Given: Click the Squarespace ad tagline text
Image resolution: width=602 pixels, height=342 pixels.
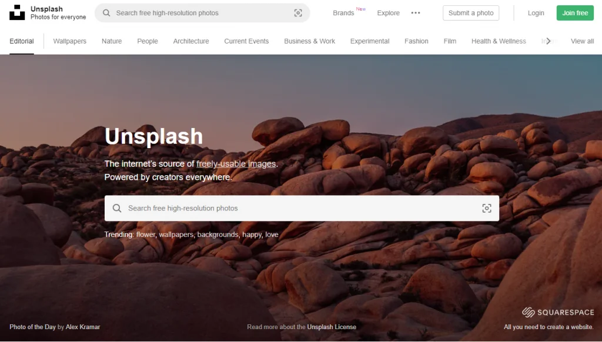Looking at the screenshot, I should 549,327.
